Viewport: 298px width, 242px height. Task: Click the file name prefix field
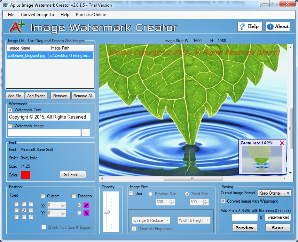(245, 217)
